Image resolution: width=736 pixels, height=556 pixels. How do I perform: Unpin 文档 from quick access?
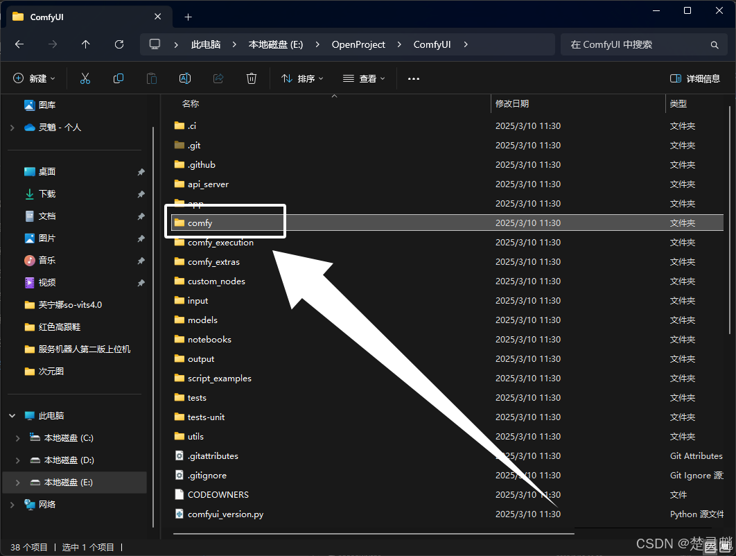[141, 216]
